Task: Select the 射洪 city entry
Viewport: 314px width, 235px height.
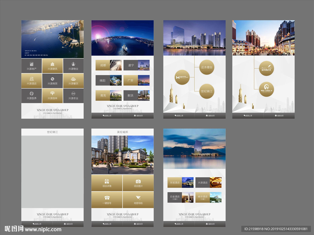Action: [136, 95]
